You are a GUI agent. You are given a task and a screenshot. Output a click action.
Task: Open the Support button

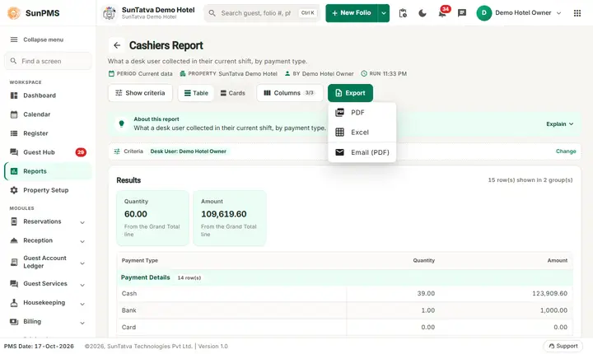563,346
